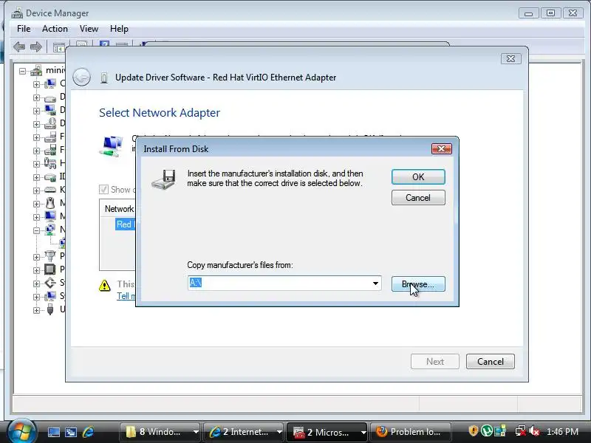
Task: Select the USB controllers plug icon in tree
Action: (x=50, y=309)
